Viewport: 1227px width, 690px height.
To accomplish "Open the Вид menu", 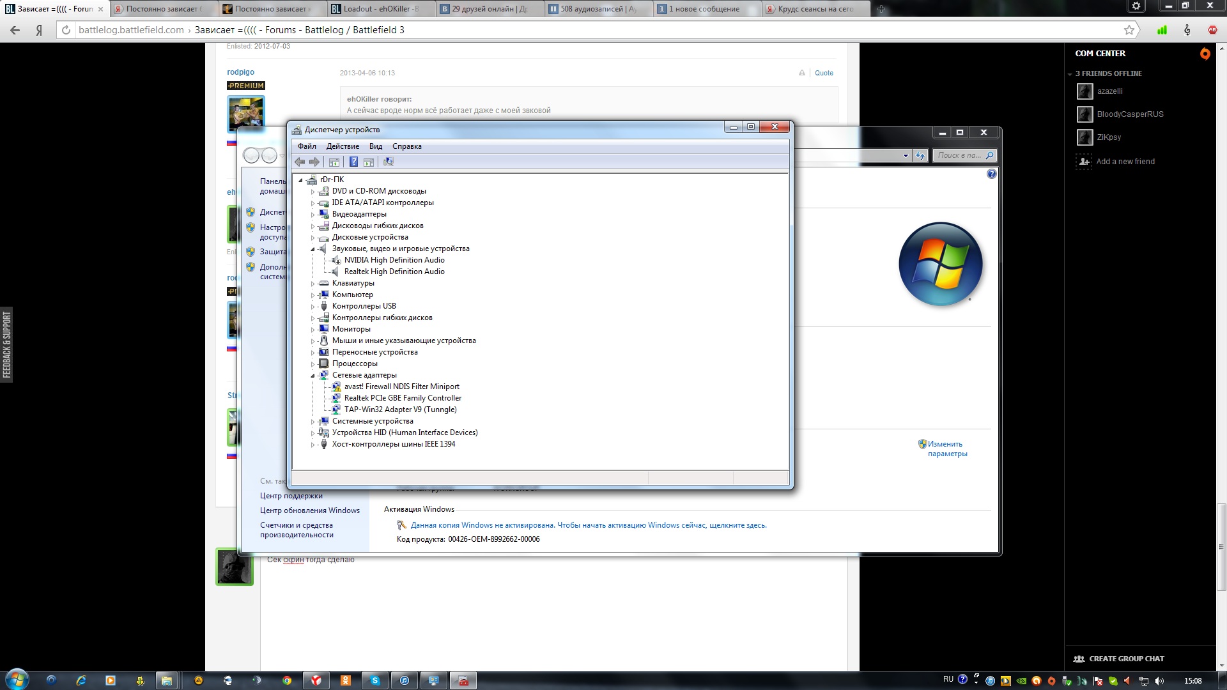I will (376, 146).
